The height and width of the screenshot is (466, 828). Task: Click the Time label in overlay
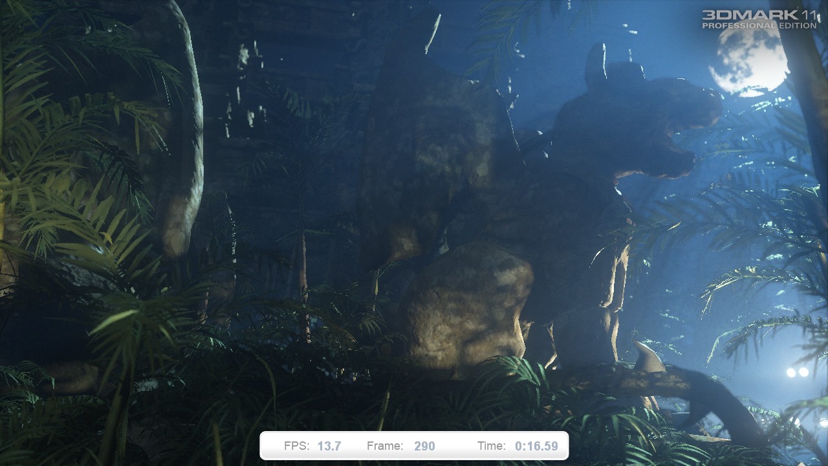coord(492,446)
